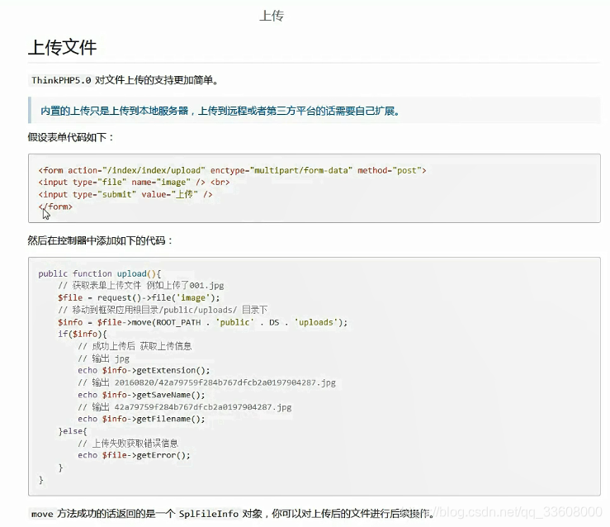Click the comment '成功上传后 获取上传信息'
This screenshot has height=527, width=610.
tap(135, 346)
